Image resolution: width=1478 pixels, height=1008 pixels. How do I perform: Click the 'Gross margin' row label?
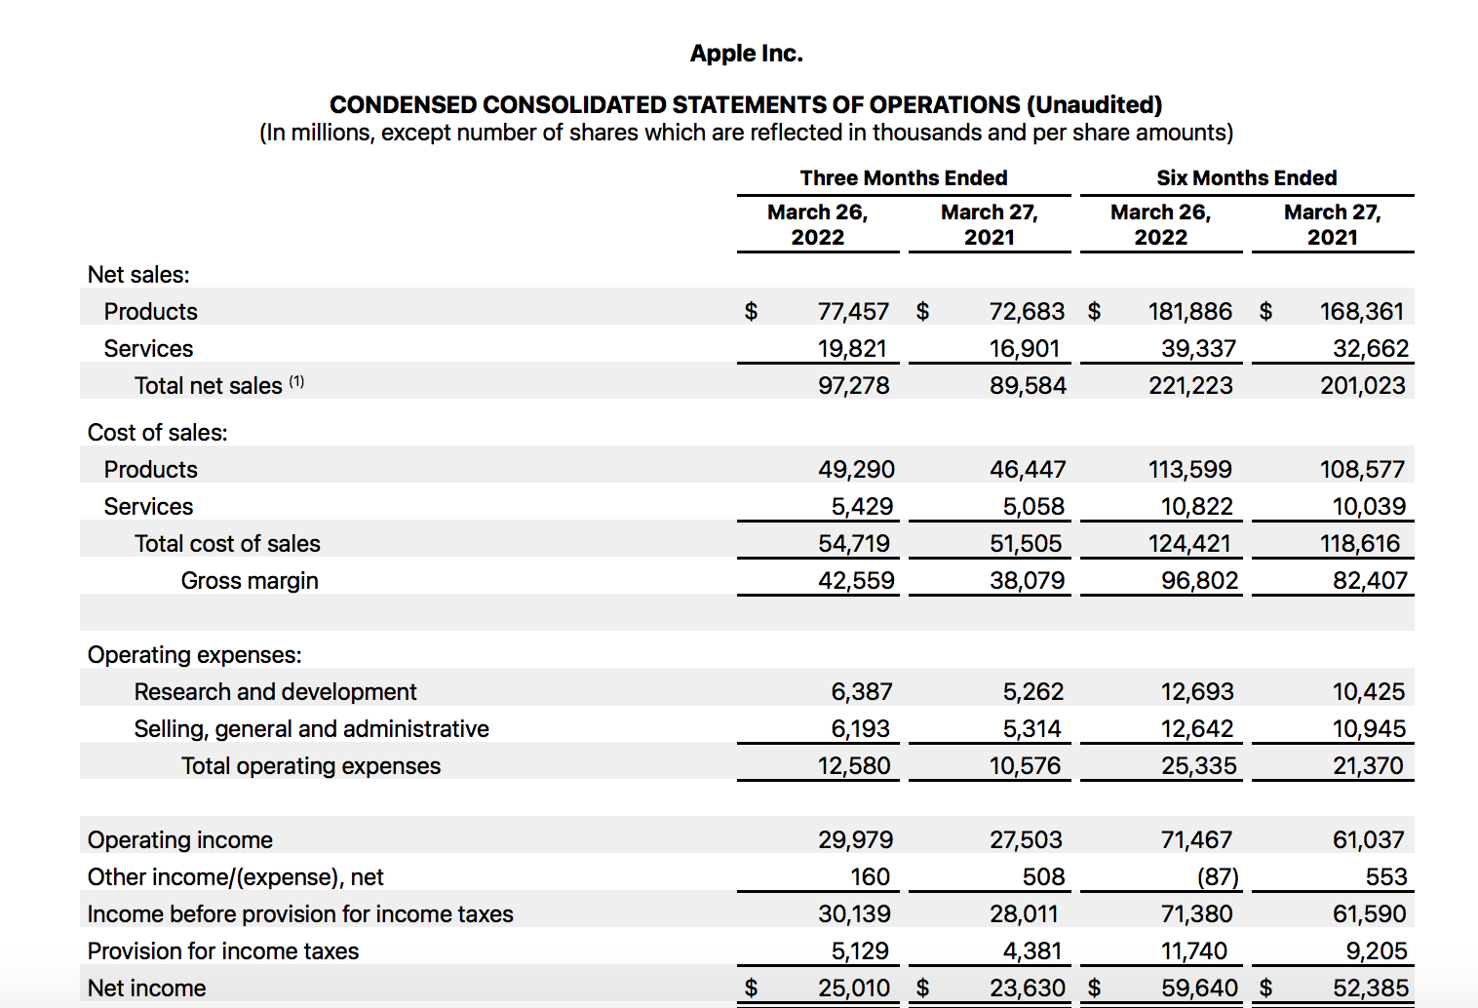point(250,581)
